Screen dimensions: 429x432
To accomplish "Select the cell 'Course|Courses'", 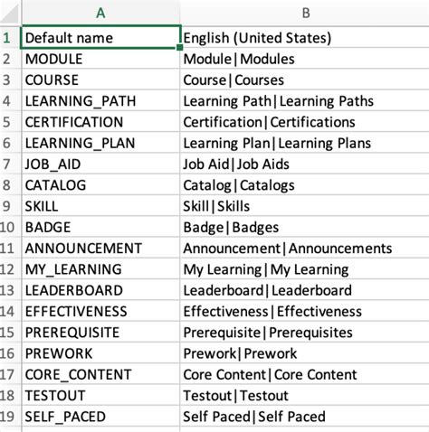I will coord(305,80).
